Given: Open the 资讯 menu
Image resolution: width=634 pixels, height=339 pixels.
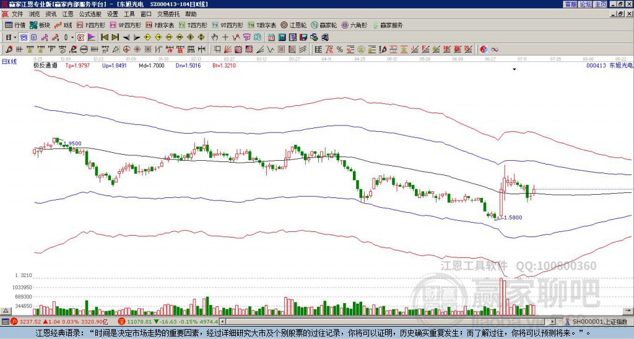Looking at the screenshot, I should click(x=51, y=14).
